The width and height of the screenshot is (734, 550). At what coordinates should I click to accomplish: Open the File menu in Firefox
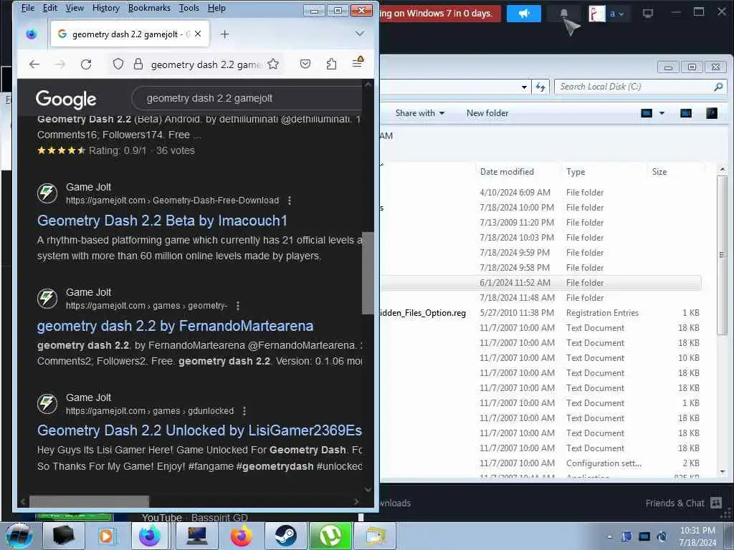click(28, 8)
